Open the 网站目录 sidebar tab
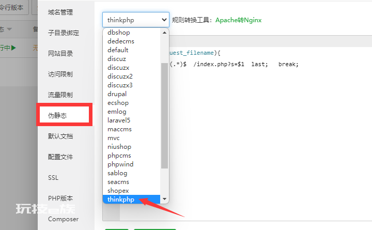Viewport: 372px width, 230px height. (x=60, y=53)
